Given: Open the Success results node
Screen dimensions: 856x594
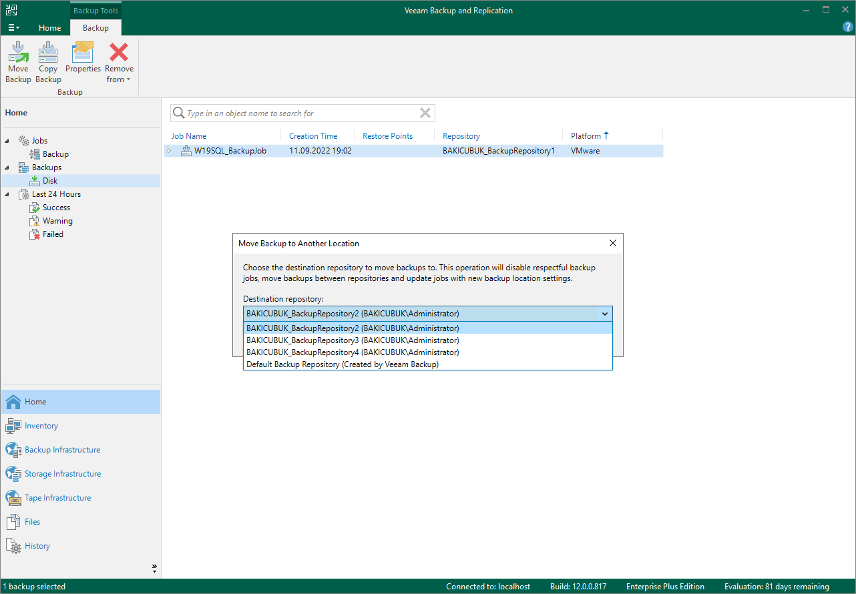Looking at the screenshot, I should 56,208.
